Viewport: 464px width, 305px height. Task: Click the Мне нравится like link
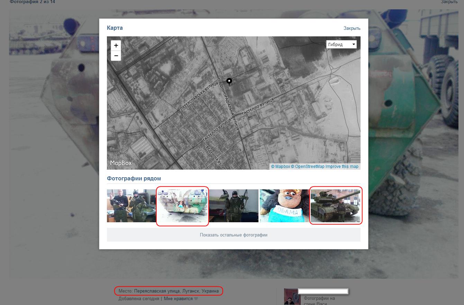coord(178,299)
